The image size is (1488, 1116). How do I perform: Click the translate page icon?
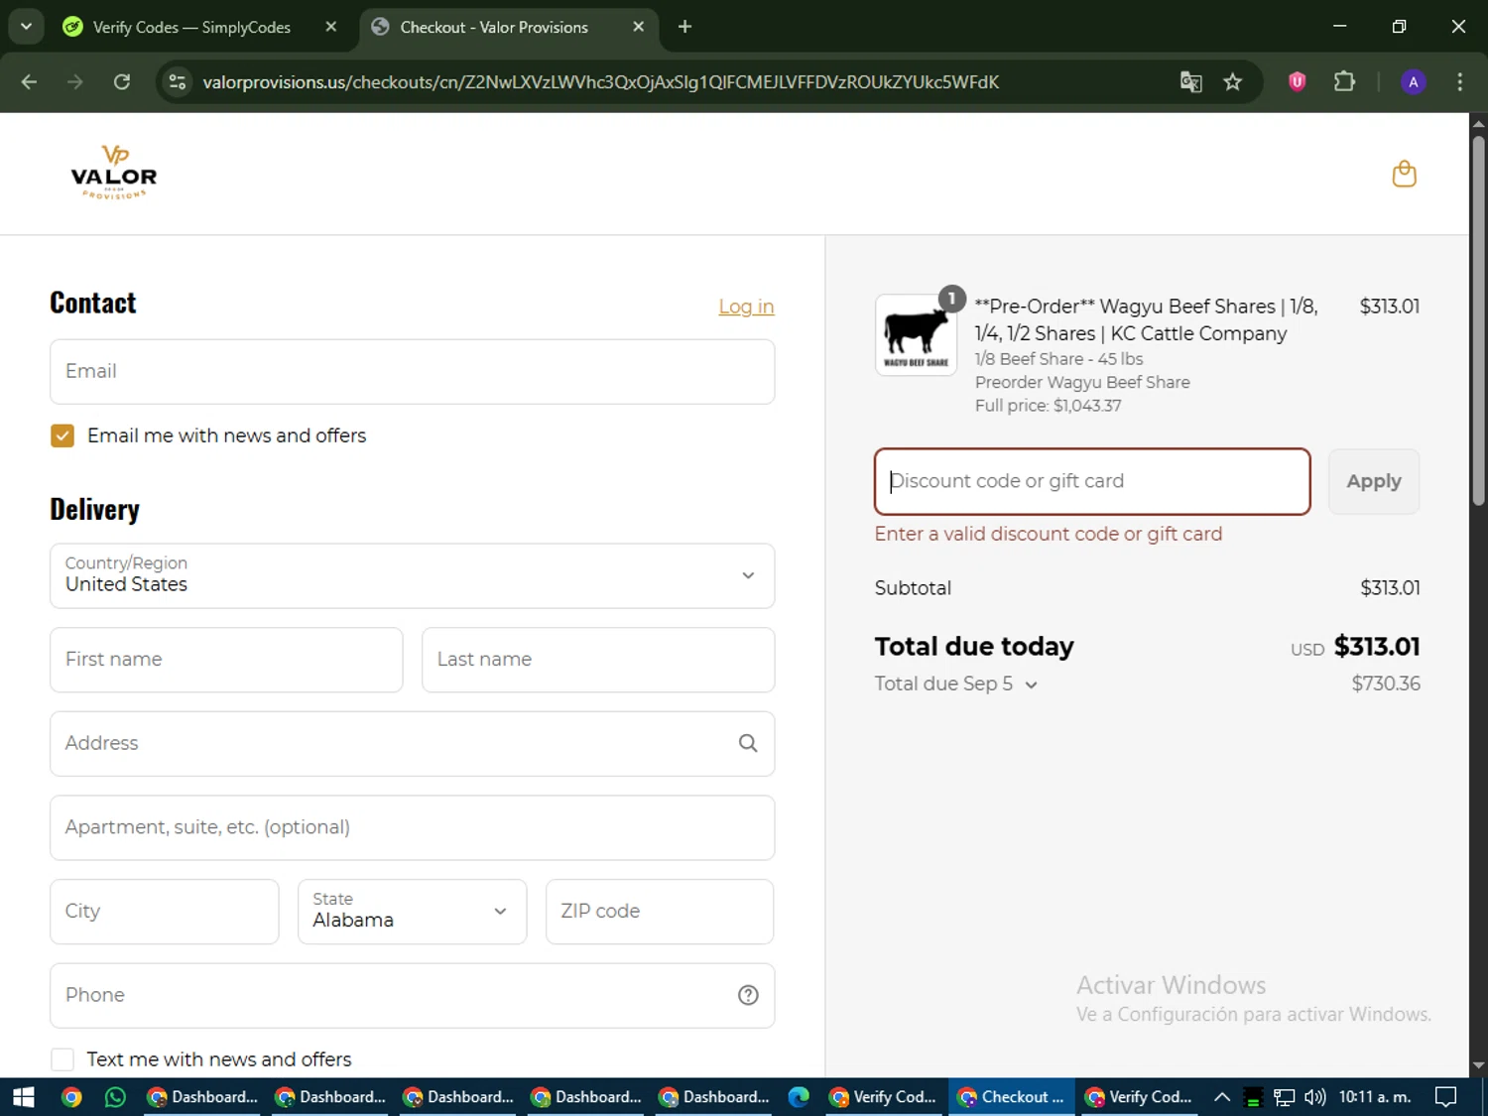click(x=1190, y=81)
